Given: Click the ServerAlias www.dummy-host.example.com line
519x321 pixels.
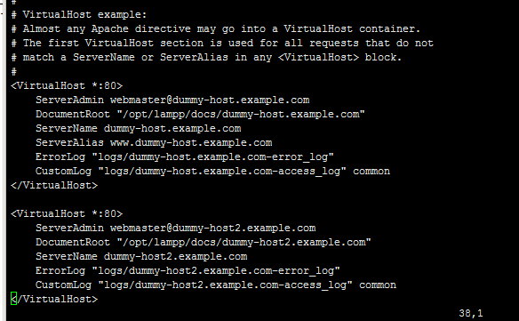Looking at the screenshot, I should [154, 142].
